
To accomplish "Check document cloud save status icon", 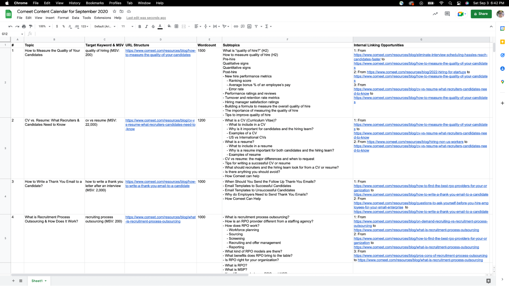I will [x=129, y=11].
